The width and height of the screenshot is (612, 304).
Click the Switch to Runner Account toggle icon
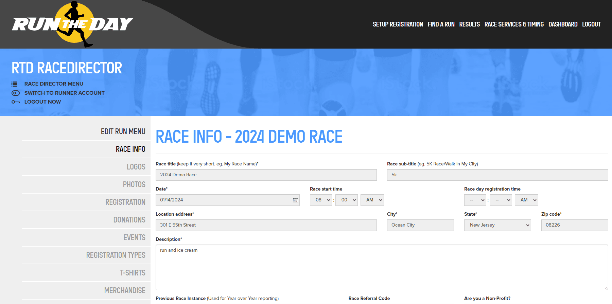coord(15,93)
